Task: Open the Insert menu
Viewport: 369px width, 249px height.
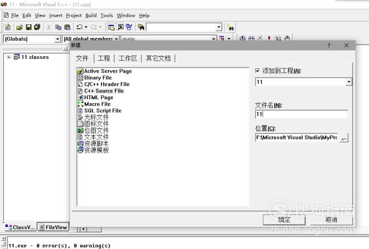Action: click(56, 15)
